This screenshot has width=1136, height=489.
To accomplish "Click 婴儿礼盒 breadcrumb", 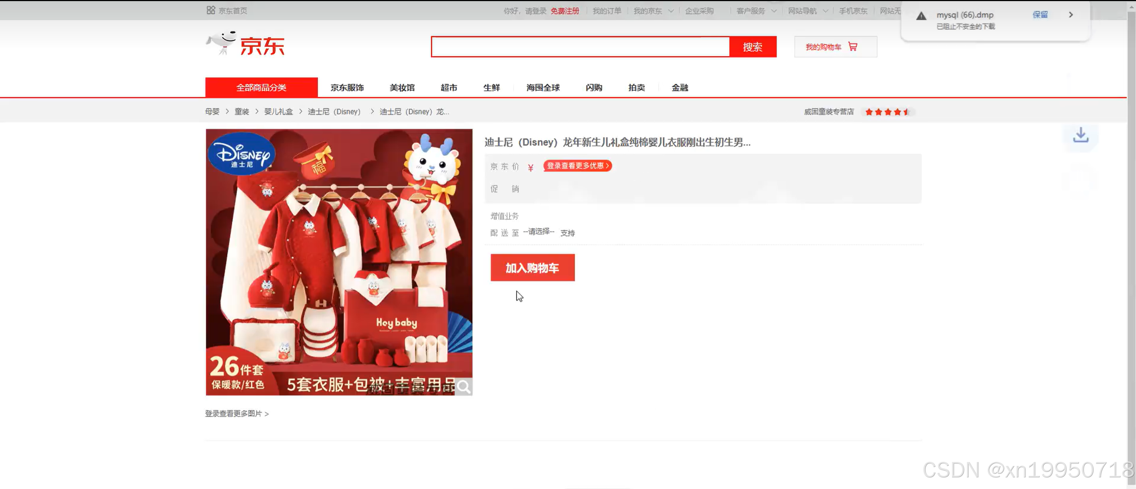I will coord(278,112).
